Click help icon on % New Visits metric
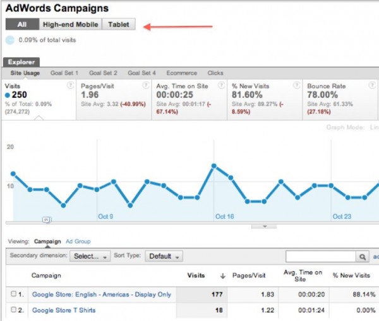Viewport: 379px width, 321px height. 297,85
